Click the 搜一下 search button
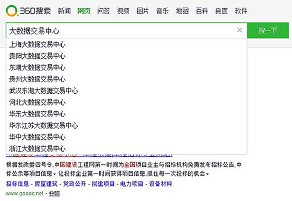 (x=268, y=31)
